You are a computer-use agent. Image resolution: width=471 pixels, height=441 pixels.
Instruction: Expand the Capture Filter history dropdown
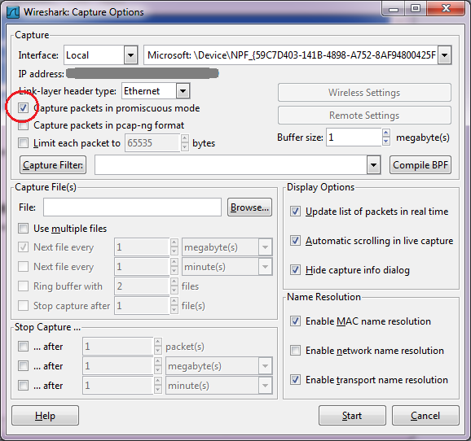tap(374, 165)
